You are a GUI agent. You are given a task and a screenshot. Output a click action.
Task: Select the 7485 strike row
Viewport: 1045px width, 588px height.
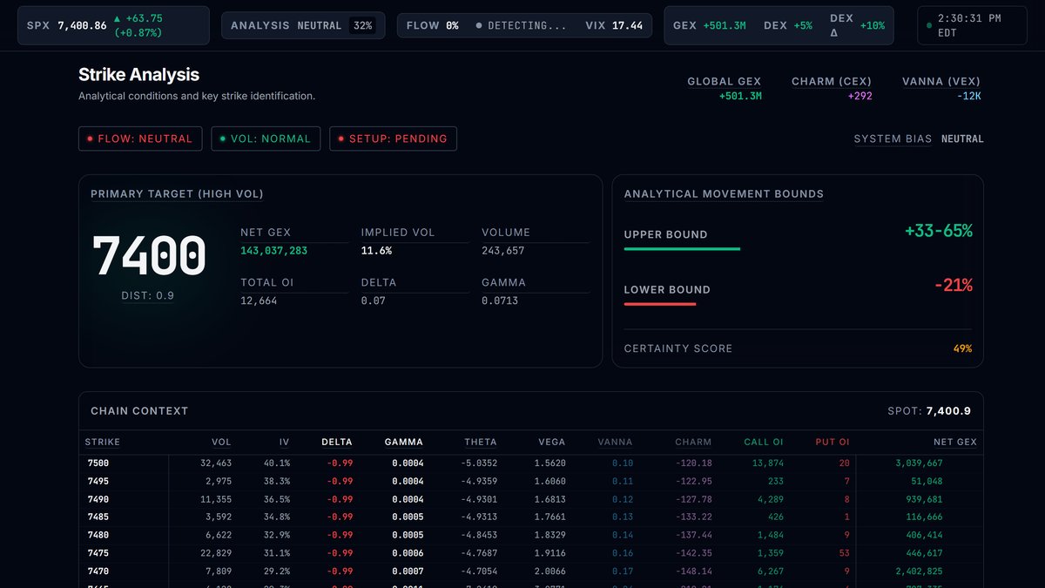point(531,517)
